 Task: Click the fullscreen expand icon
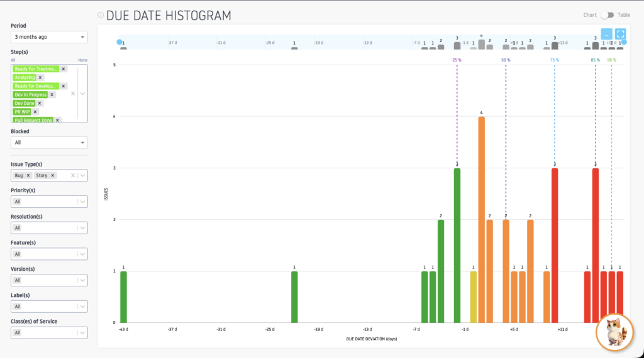coord(620,35)
